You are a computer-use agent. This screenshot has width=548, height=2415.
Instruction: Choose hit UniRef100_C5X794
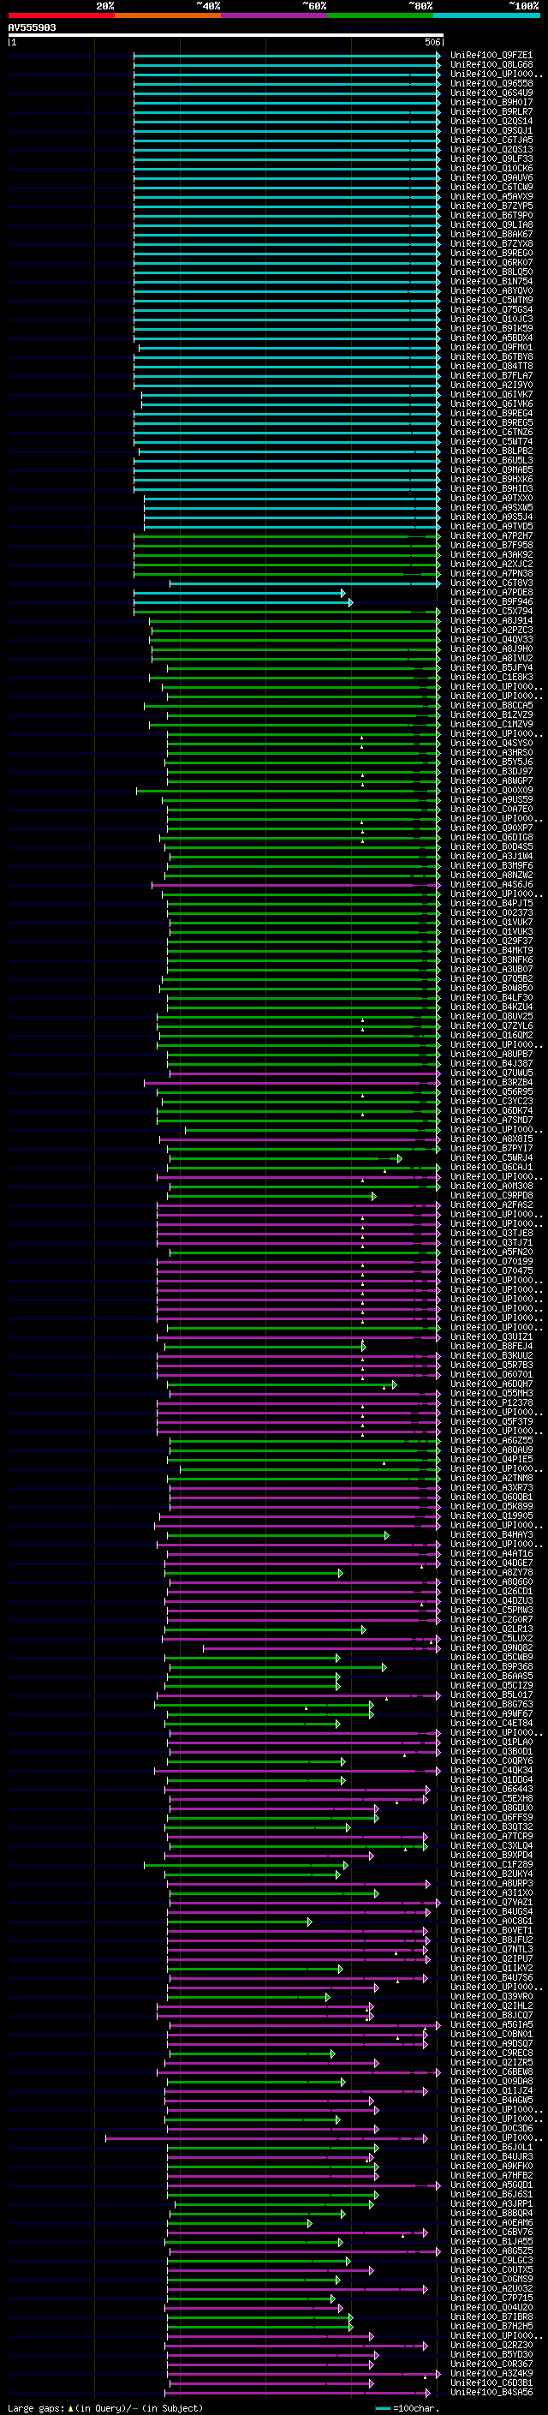pos(491,612)
